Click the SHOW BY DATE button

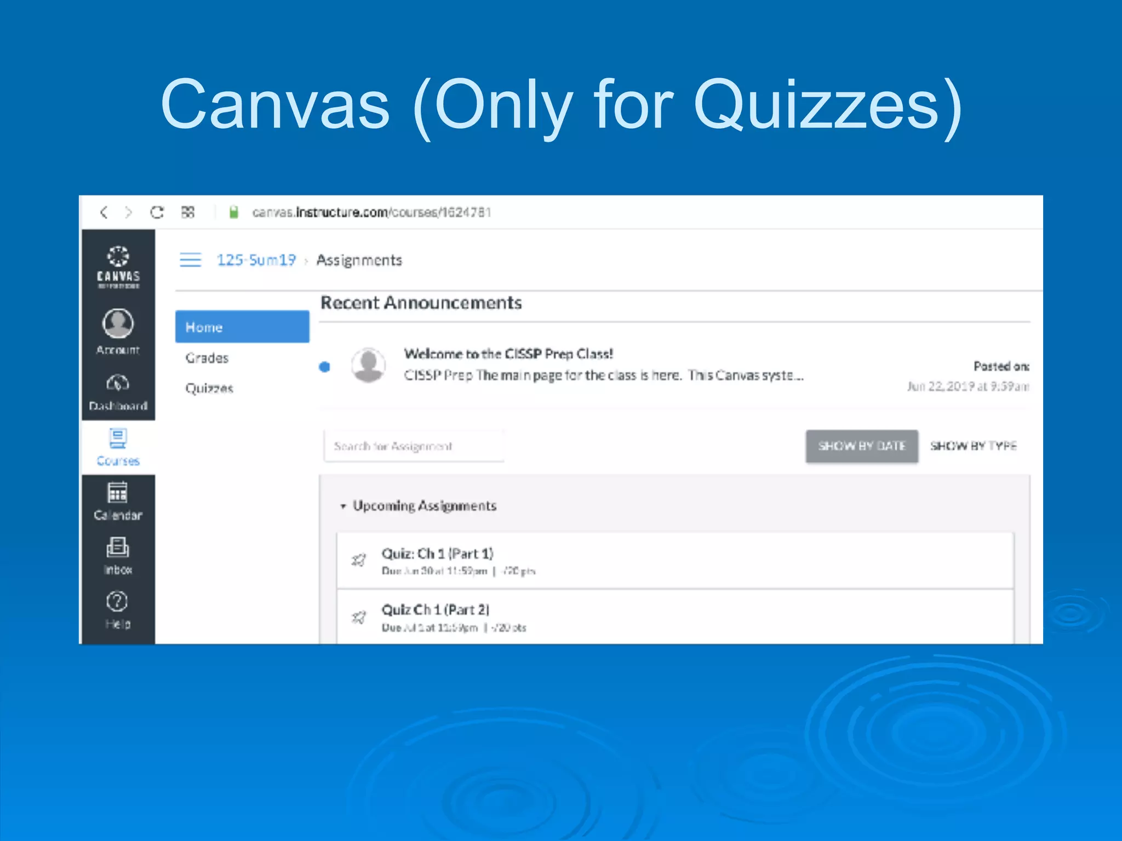862,446
